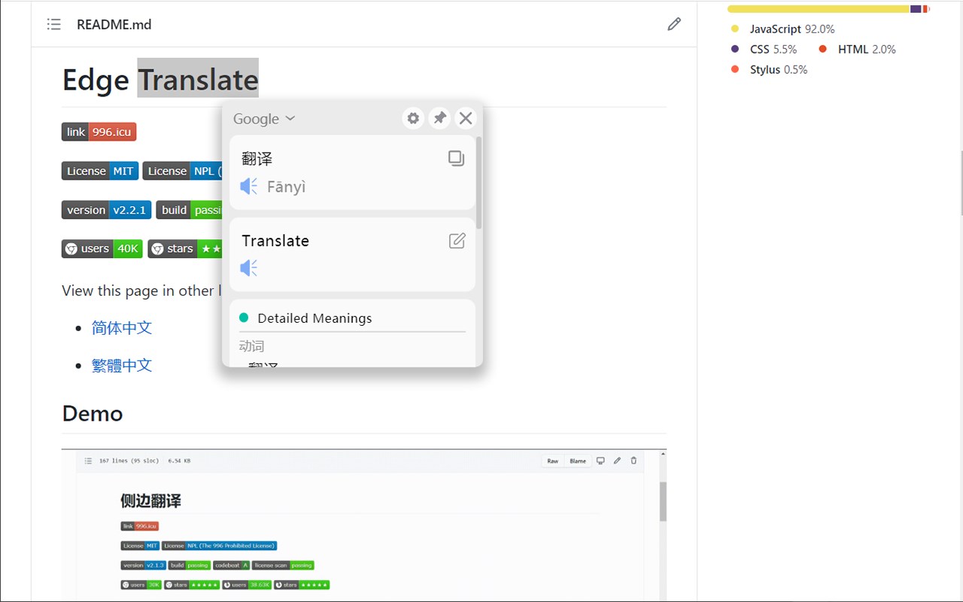Click the stars rating badge
Viewport: 963px width, 602px height.
[185, 248]
